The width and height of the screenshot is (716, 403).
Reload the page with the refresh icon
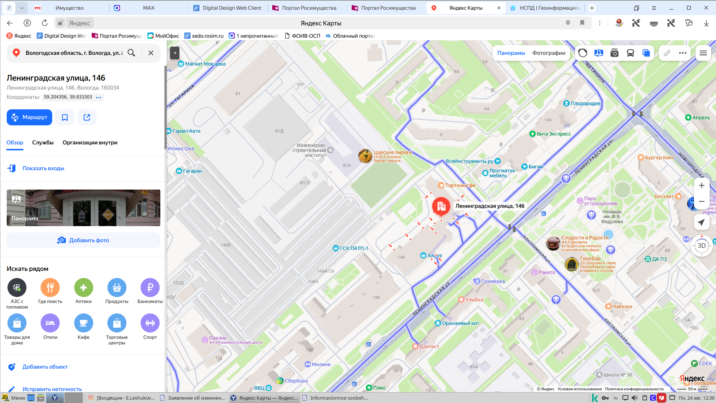click(x=45, y=23)
